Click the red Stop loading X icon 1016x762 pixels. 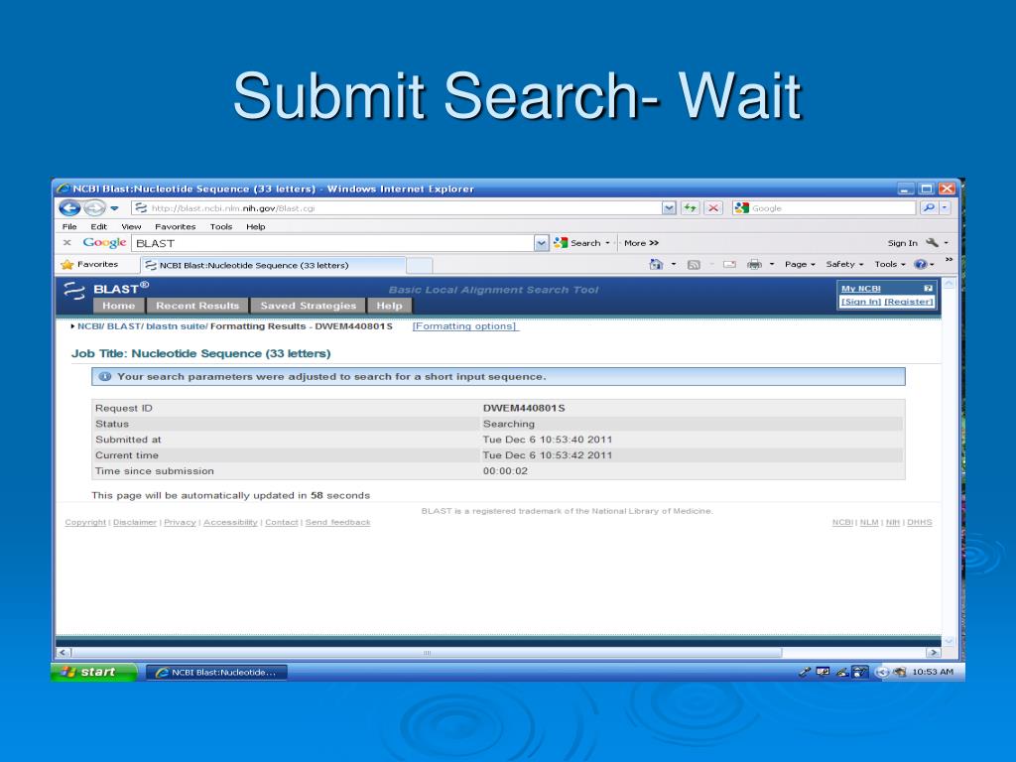(x=712, y=208)
